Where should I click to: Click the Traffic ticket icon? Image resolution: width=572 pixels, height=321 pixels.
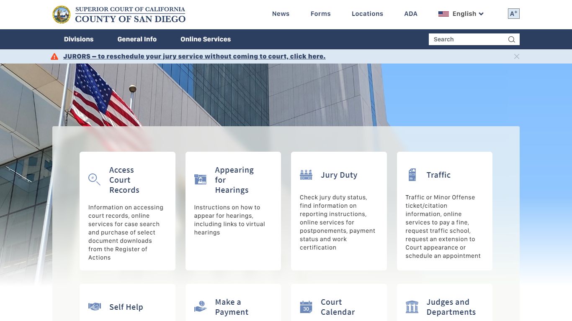tap(412, 175)
